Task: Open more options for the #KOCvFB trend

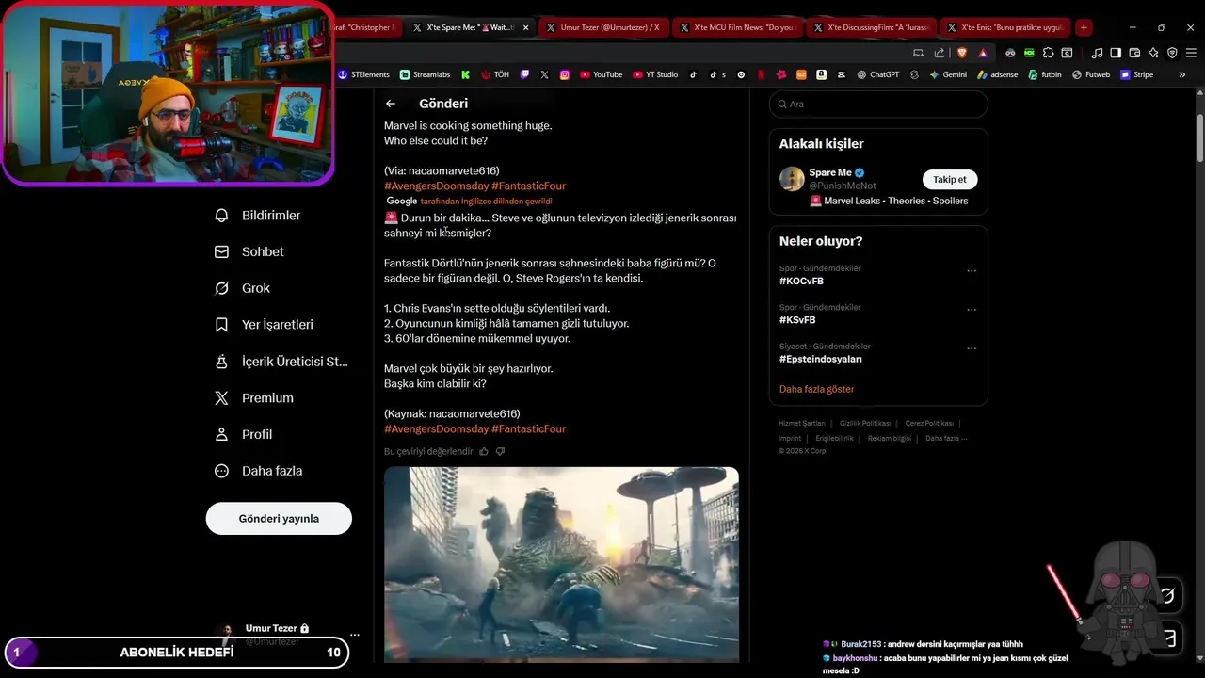Action: [972, 271]
